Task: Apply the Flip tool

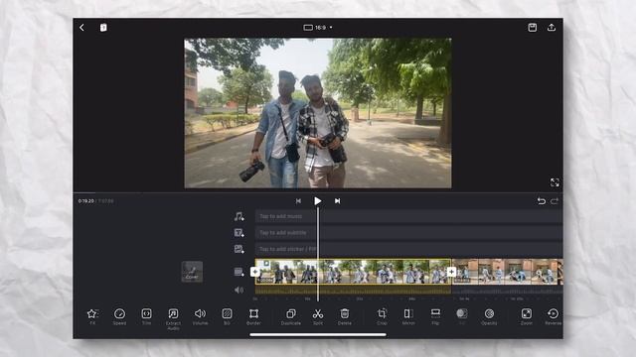Action: 435,316
